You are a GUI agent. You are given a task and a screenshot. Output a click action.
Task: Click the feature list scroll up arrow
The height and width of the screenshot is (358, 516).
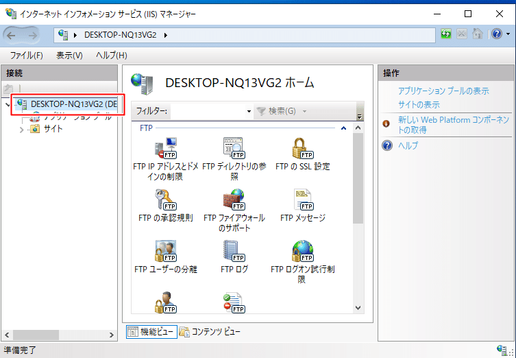pyautogui.click(x=358, y=128)
